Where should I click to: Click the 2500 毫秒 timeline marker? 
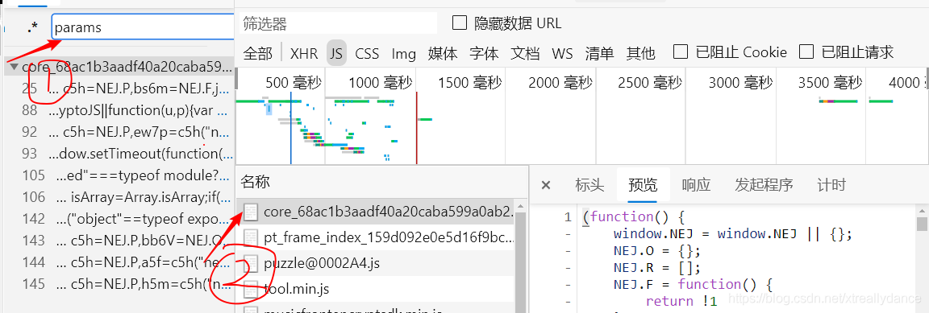[650, 82]
